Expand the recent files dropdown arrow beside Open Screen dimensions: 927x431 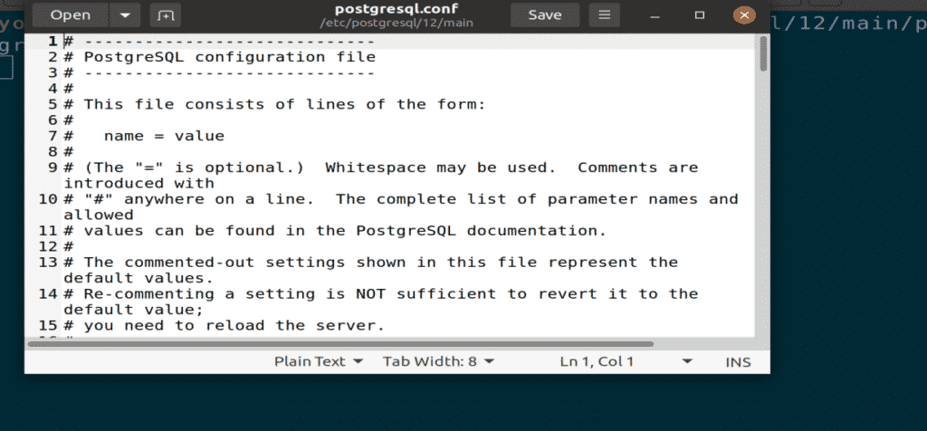coord(125,15)
